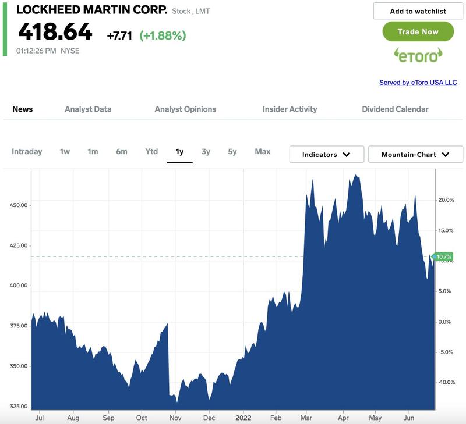Select the Intraday time range
The height and width of the screenshot is (424, 466).
[x=27, y=152]
